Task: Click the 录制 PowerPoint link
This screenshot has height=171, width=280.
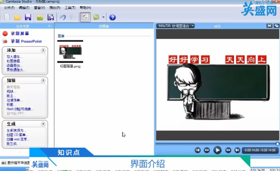Action: click(26, 41)
